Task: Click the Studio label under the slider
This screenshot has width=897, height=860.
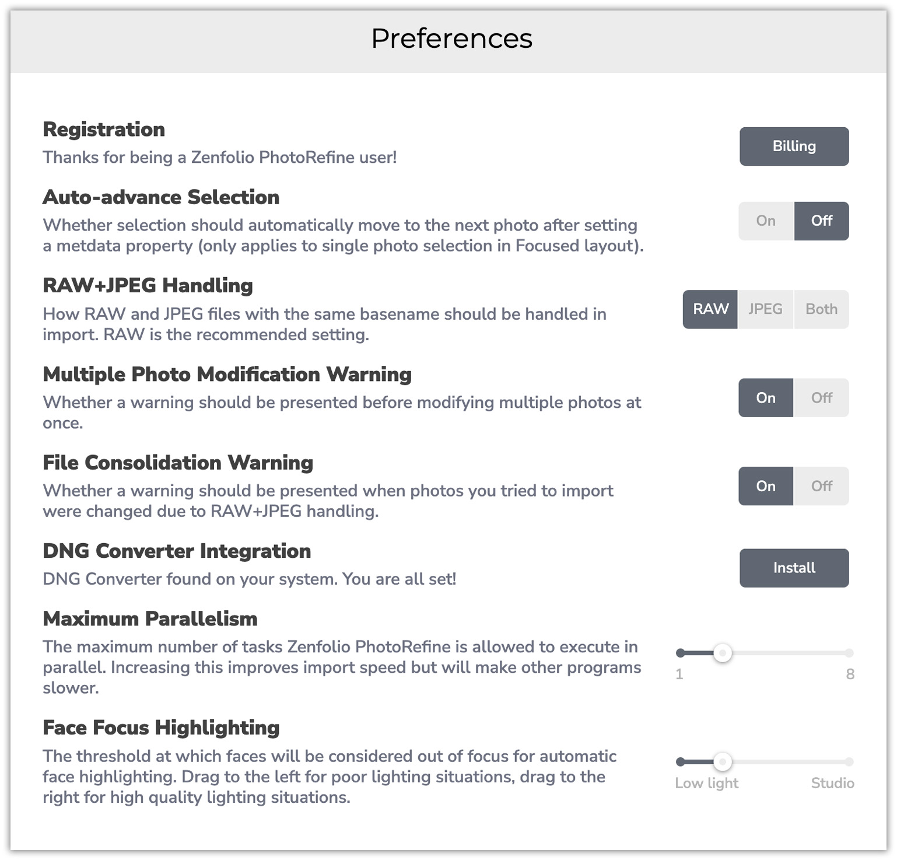Action: click(x=832, y=783)
